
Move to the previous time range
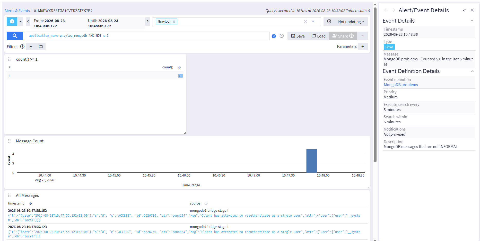(28, 21)
